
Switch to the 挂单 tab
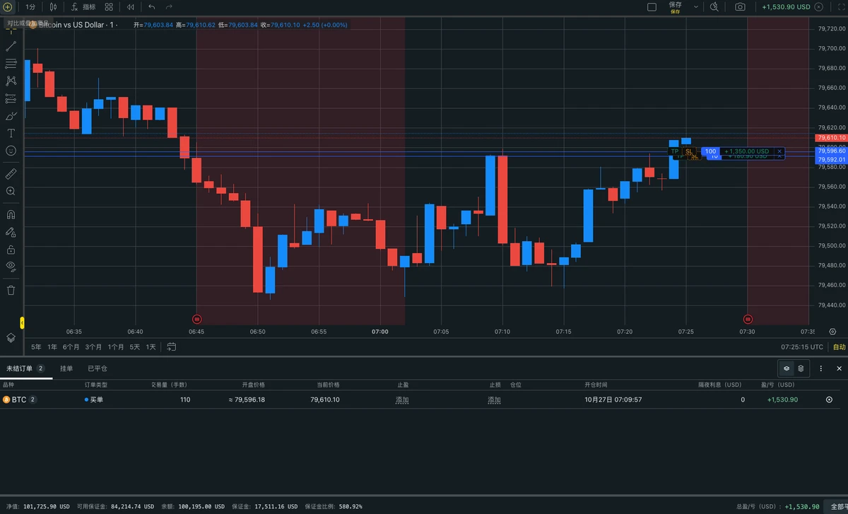pos(66,368)
